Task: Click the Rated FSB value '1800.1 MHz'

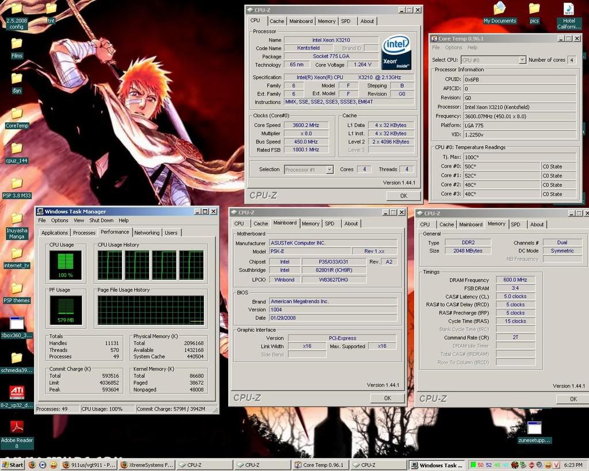Action: [x=306, y=150]
